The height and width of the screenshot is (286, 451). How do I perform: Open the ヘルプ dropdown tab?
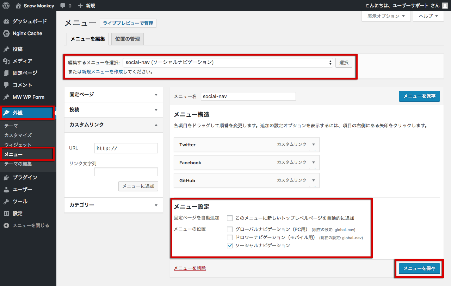coord(428,16)
